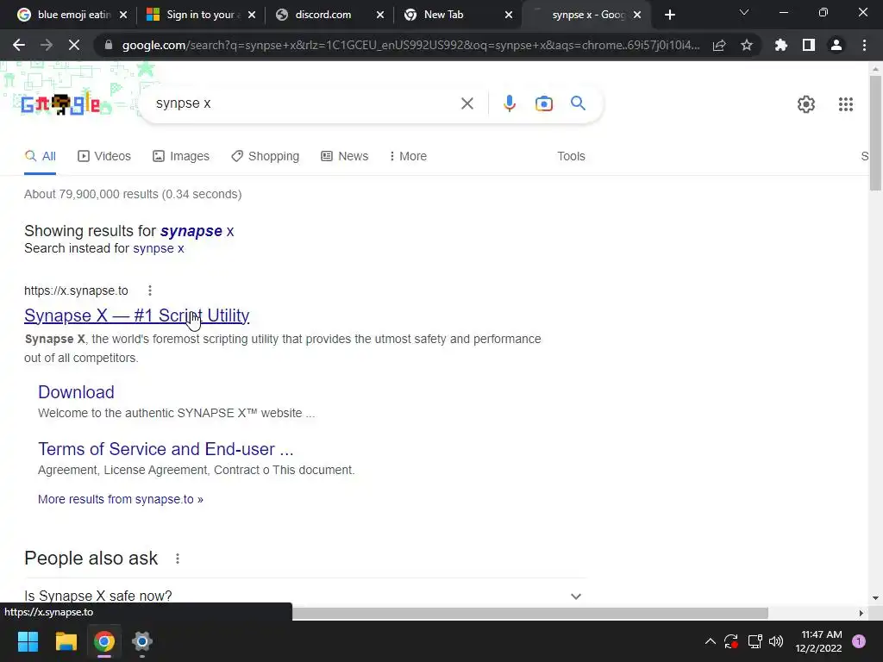Open File Explorer from the taskbar

66,641
